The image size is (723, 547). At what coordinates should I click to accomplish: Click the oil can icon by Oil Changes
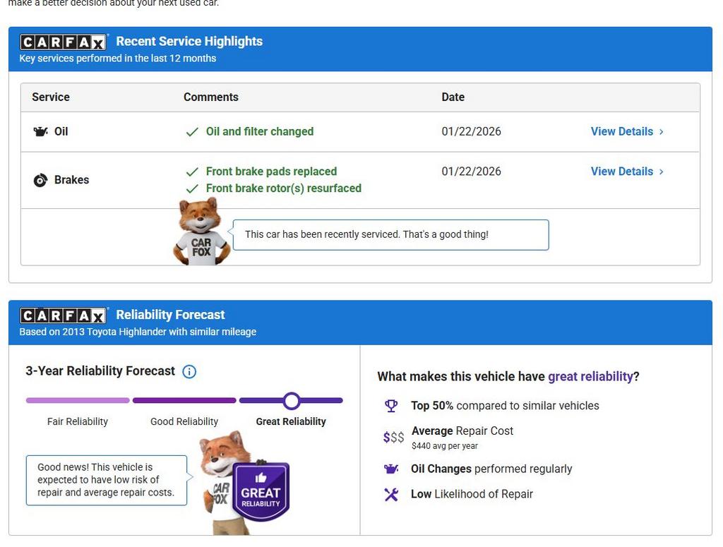391,469
